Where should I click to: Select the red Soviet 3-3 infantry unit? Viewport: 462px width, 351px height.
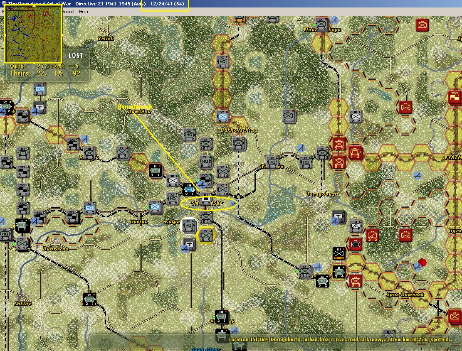356,281
